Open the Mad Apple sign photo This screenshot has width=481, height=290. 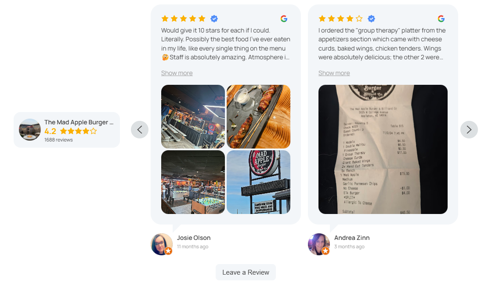point(259,182)
